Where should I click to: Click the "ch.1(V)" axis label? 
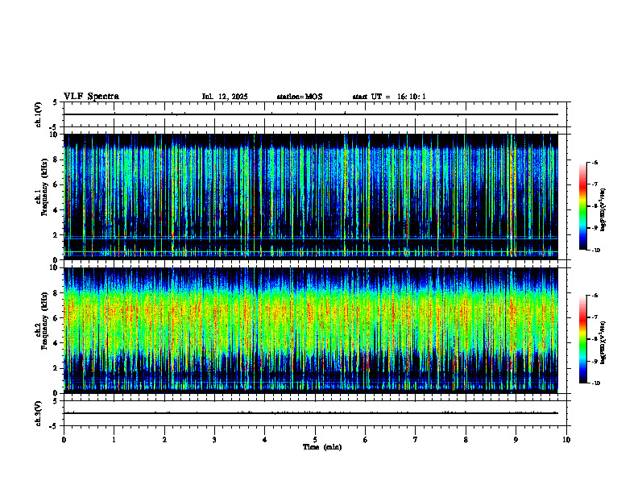[x=38, y=114]
